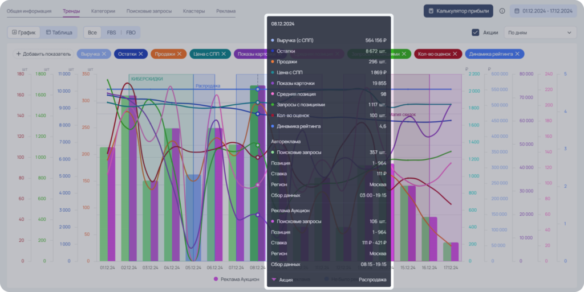Viewport: 584px width, 292px height.
Task: Remove the Выручка metric chip
Action: pyautogui.click(x=104, y=54)
